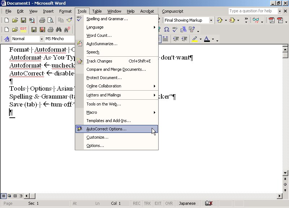Select AutoCorrect Options from Tools menu
The height and width of the screenshot is (208, 289).
tap(106, 129)
